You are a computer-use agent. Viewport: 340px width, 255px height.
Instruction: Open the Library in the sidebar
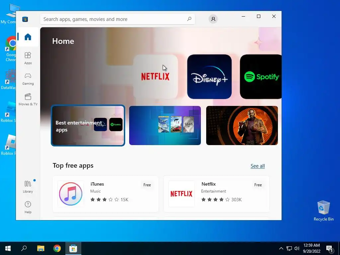point(28,187)
